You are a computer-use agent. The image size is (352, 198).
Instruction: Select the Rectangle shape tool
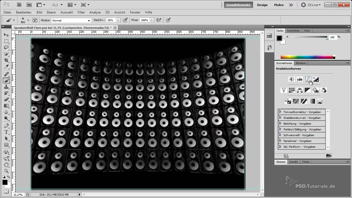[x=6, y=145]
